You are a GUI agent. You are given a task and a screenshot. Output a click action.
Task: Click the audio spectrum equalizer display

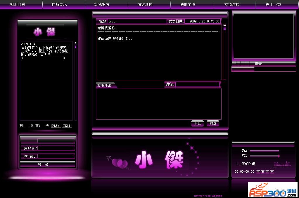click(x=282, y=164)
